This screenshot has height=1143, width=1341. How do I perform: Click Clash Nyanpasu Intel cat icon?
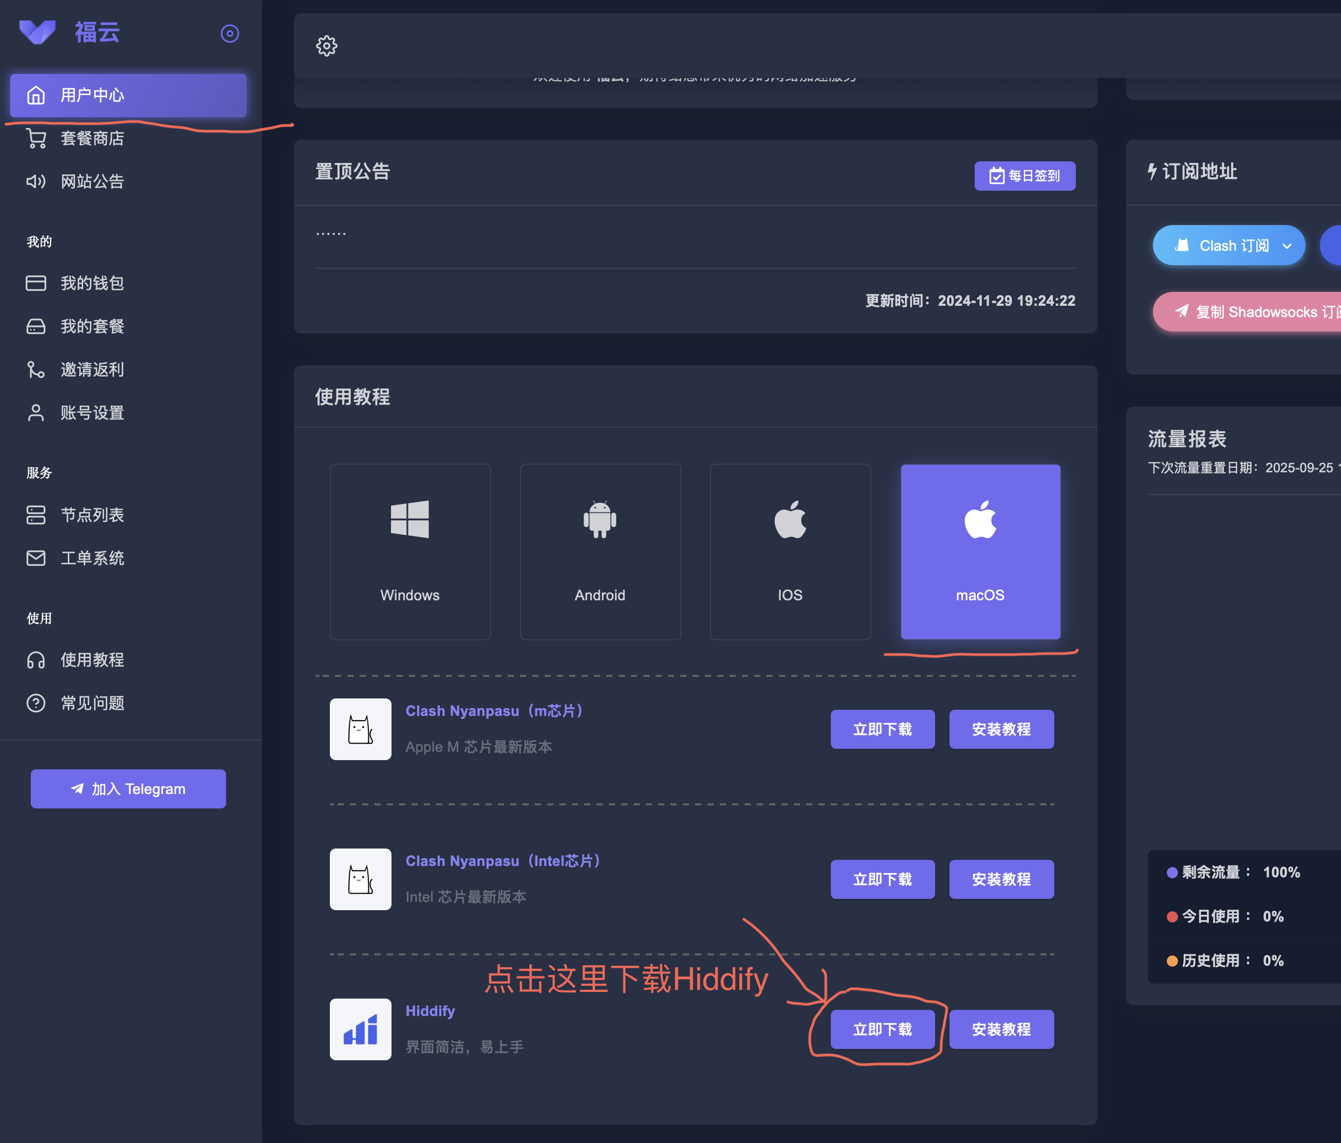(x=361, y=879)
